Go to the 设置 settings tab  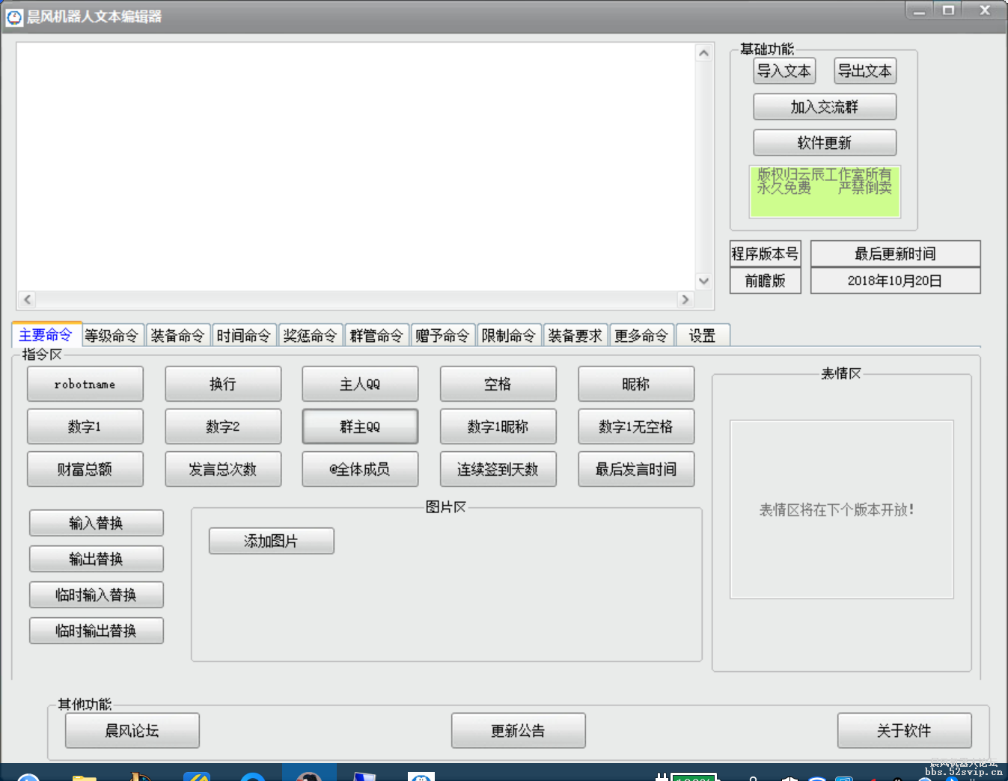point(702,336)
